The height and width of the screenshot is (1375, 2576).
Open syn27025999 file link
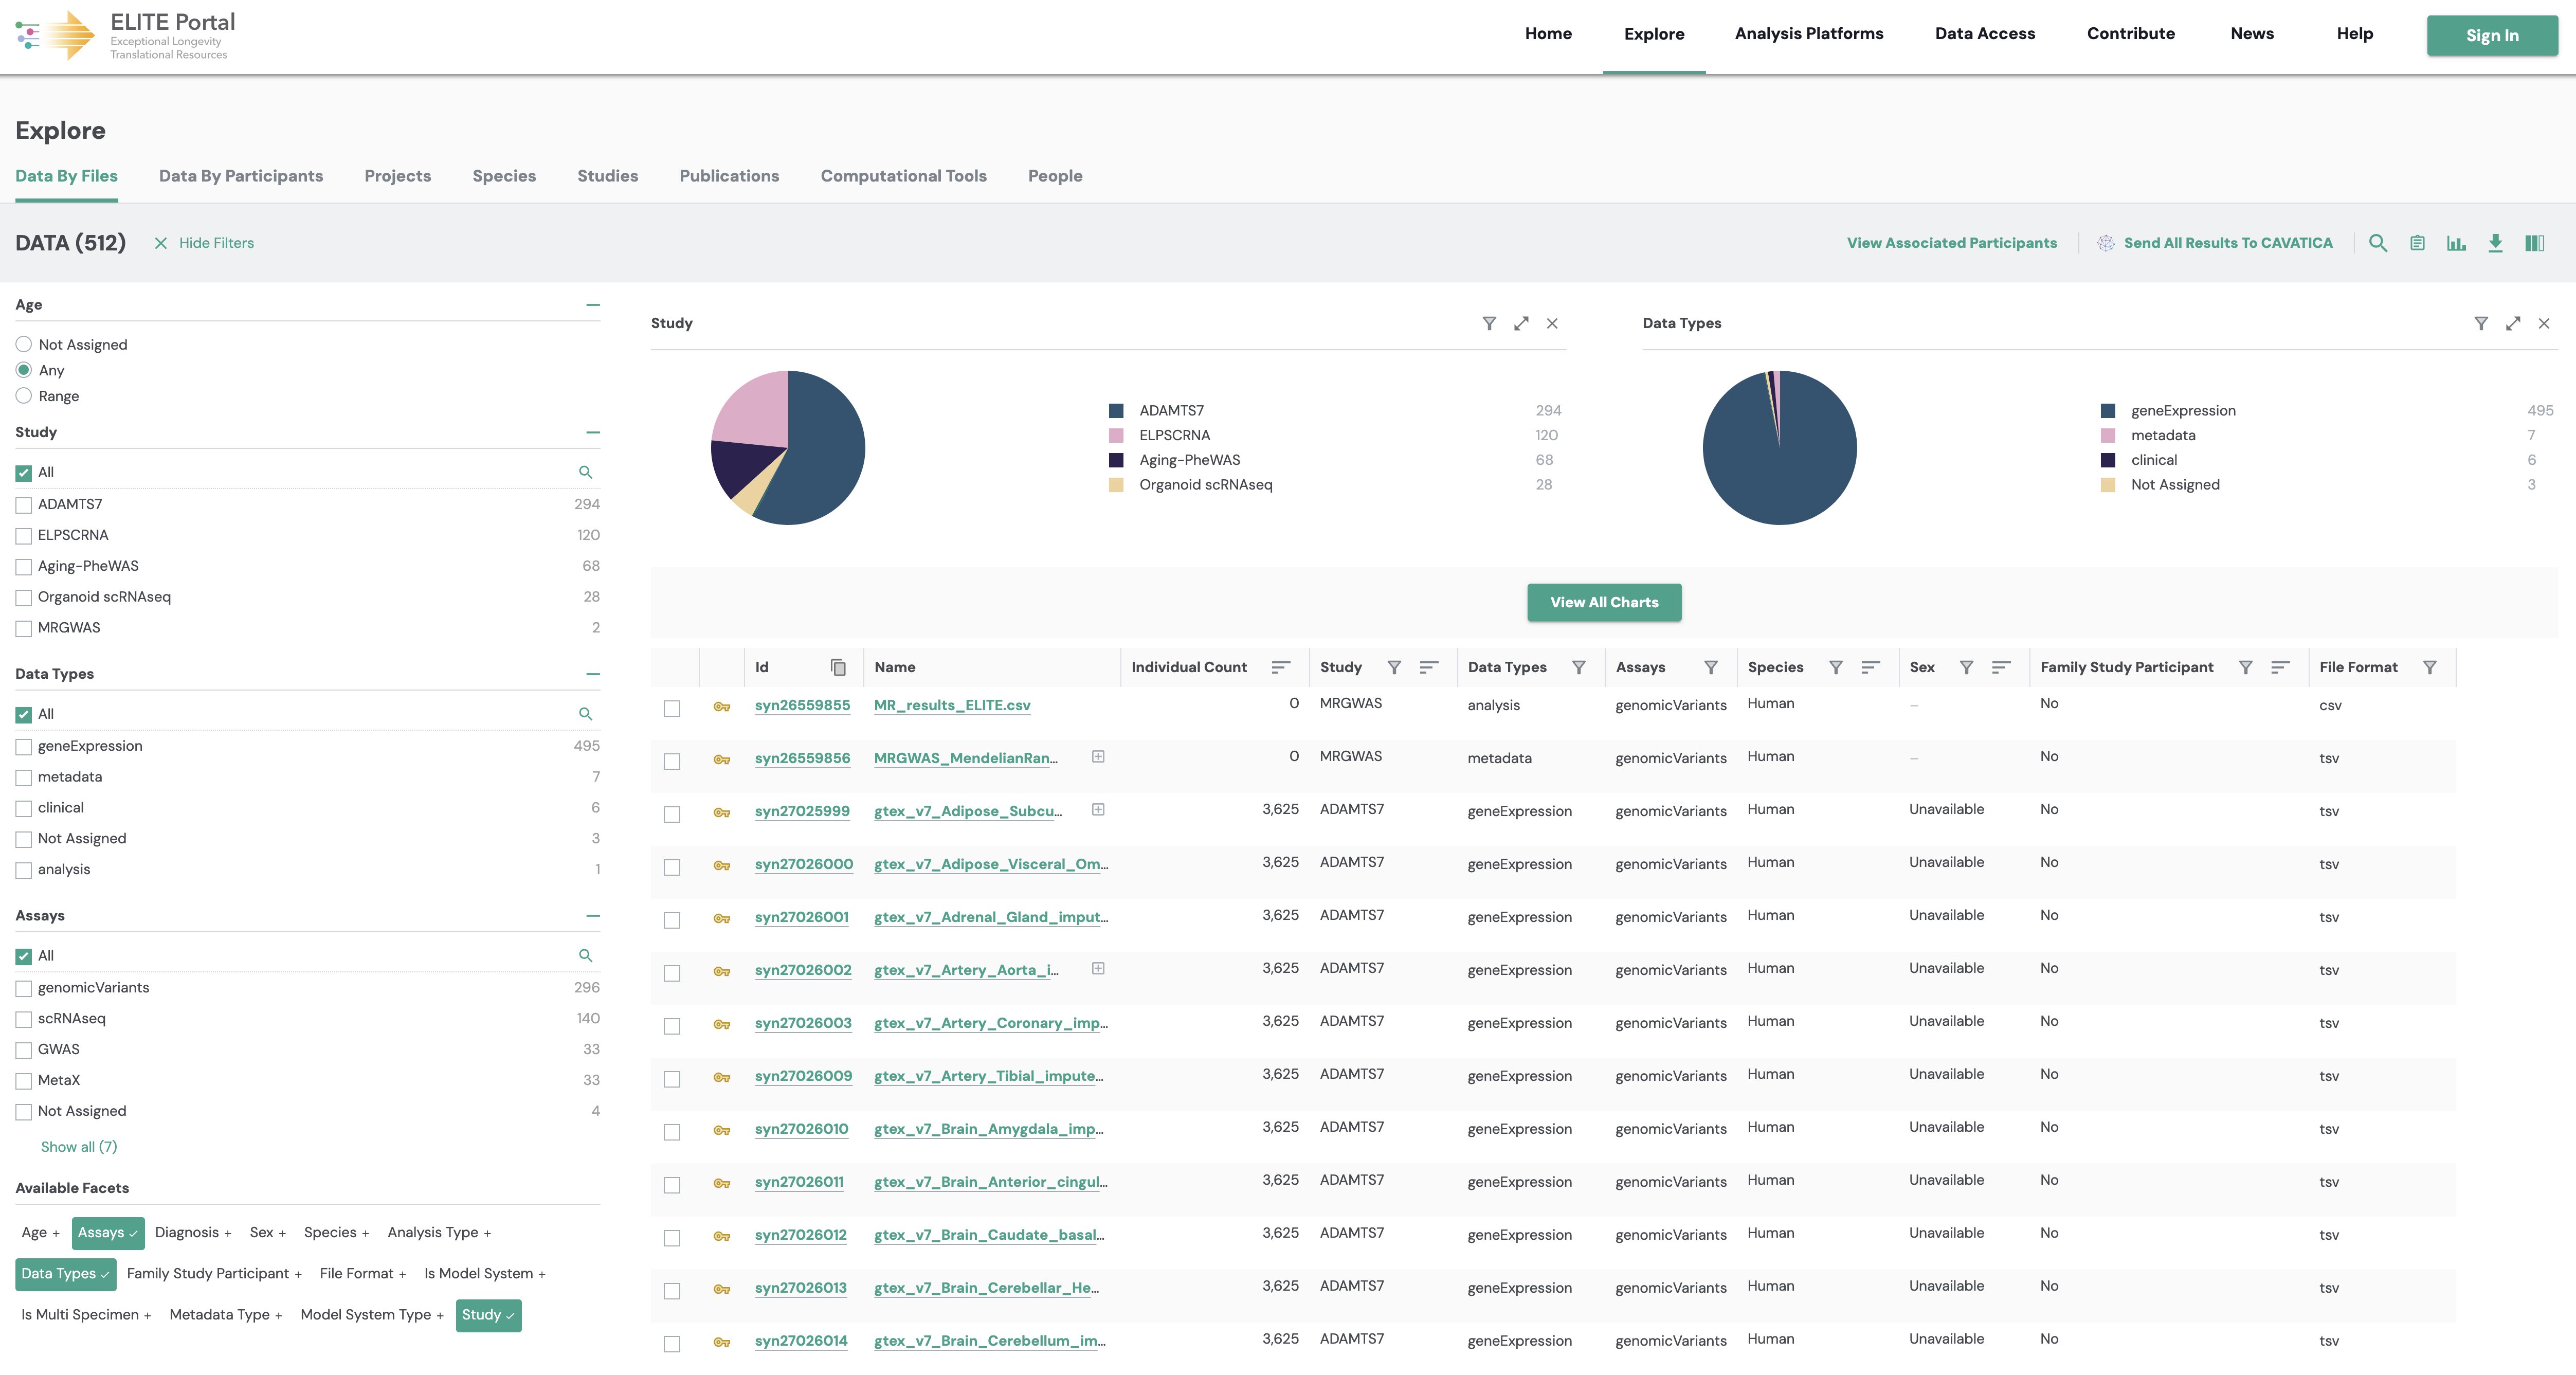click(x=802, y=811)
